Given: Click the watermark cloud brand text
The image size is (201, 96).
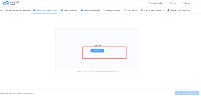Looking at the screenshot, I should click(x=15, y=3).
